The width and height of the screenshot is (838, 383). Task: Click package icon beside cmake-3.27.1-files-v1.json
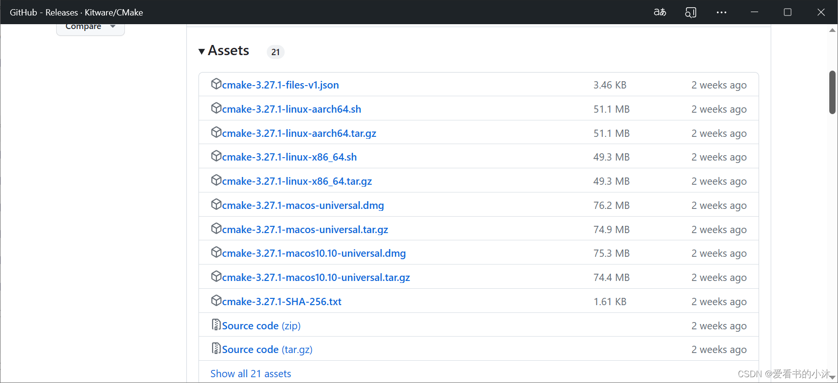pyautogui.click(x=216, y=84)
